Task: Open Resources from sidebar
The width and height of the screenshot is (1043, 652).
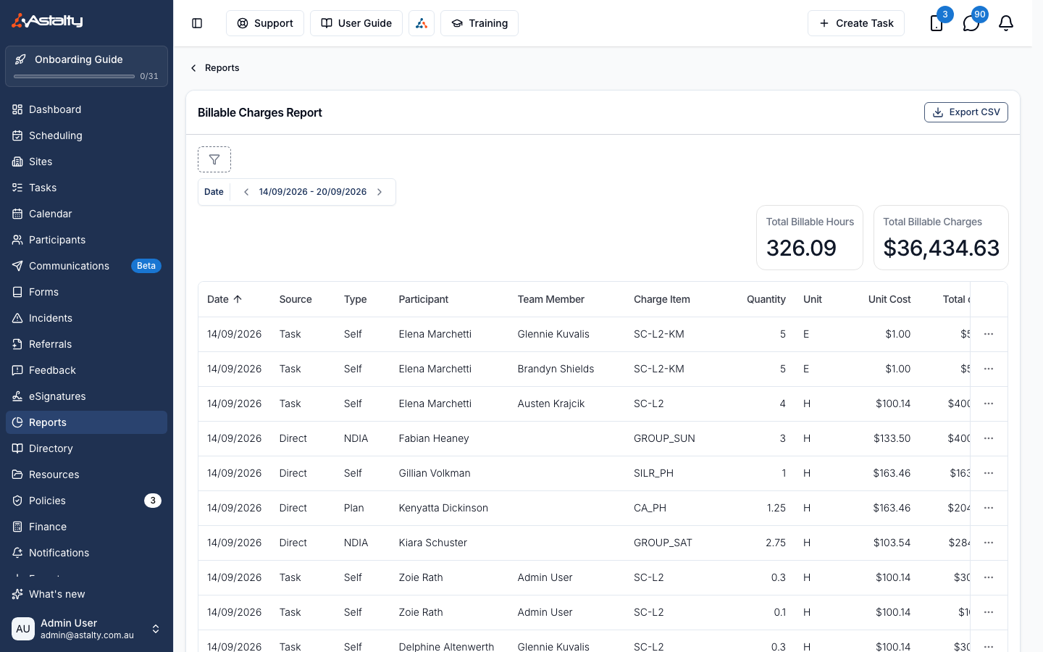Action: click(86, 475)
